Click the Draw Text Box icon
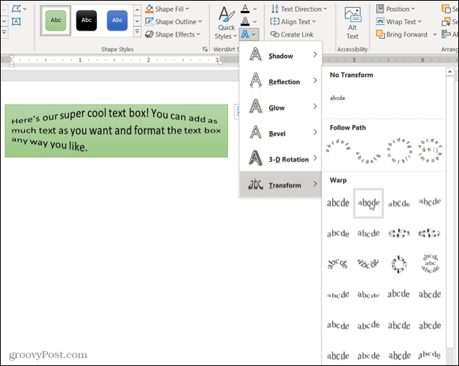The image size is (459, 366). 16,22
